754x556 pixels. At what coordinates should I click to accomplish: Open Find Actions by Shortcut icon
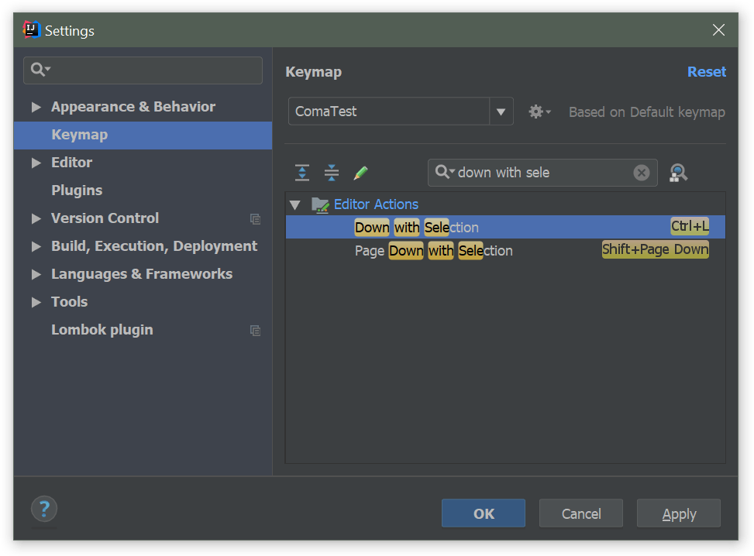pos(678,173)
